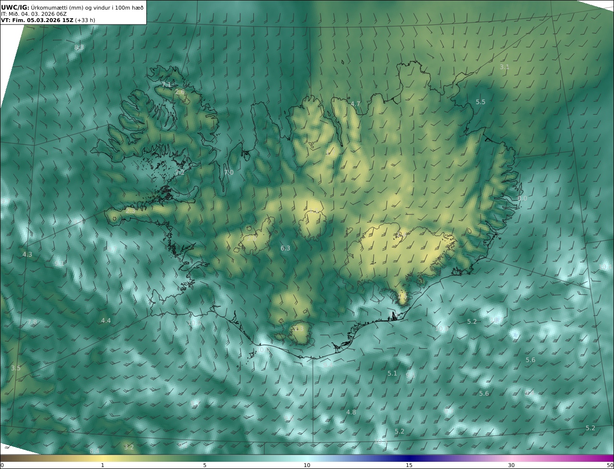Click the 4.4 value label
The width and height of the screenshot is (614, 469).
[106, 321]
